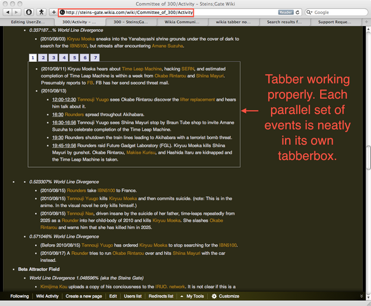Select tabber tab 4
371x306 pixels.
[64, 57]
